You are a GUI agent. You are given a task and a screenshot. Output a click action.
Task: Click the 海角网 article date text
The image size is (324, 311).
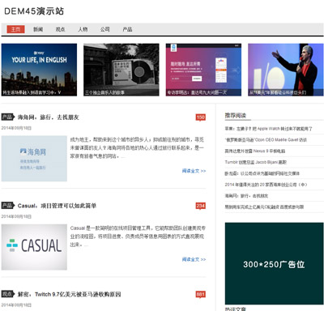(x=16, y=128)
